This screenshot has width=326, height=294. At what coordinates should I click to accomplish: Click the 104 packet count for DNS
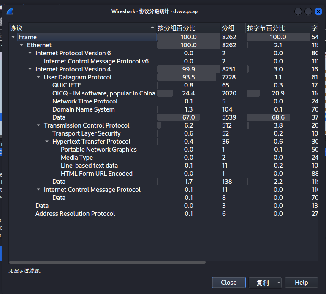(x=227, y=109)
